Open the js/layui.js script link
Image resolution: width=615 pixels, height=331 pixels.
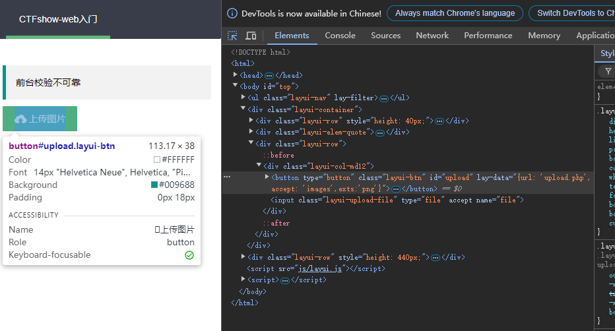pyautogui.click(x=320, y=269)
